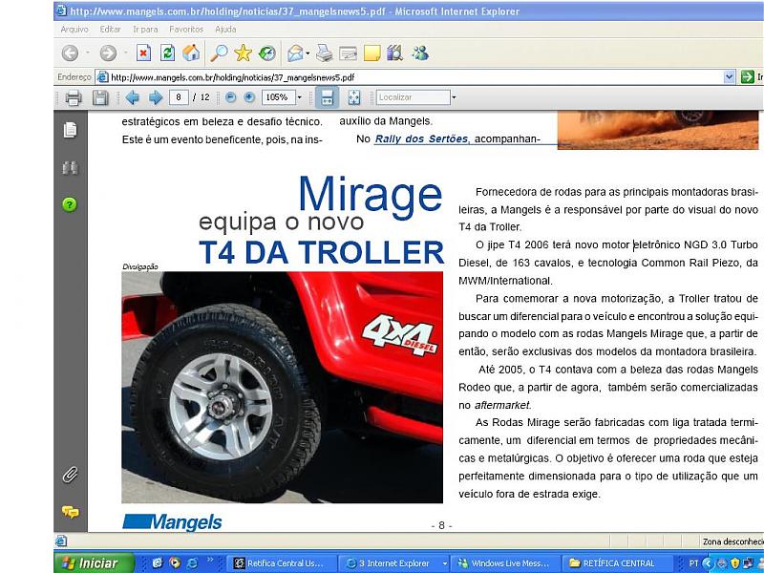Go to the next PDF page
The image size is (764, 573).
[156, 97]
